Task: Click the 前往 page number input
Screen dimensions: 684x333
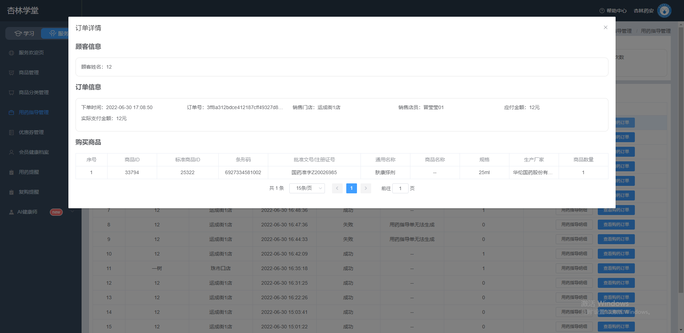Action: pos(400,188)
